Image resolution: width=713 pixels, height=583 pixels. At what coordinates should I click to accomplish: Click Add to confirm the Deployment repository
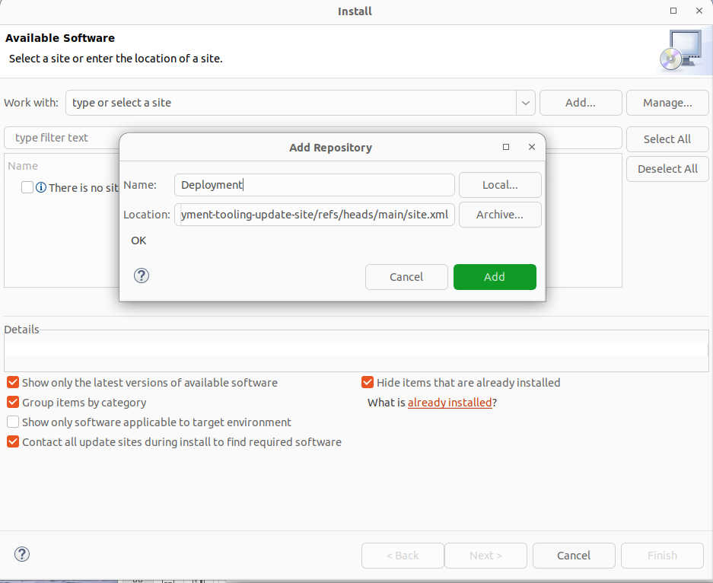click(x=495, y=276)
